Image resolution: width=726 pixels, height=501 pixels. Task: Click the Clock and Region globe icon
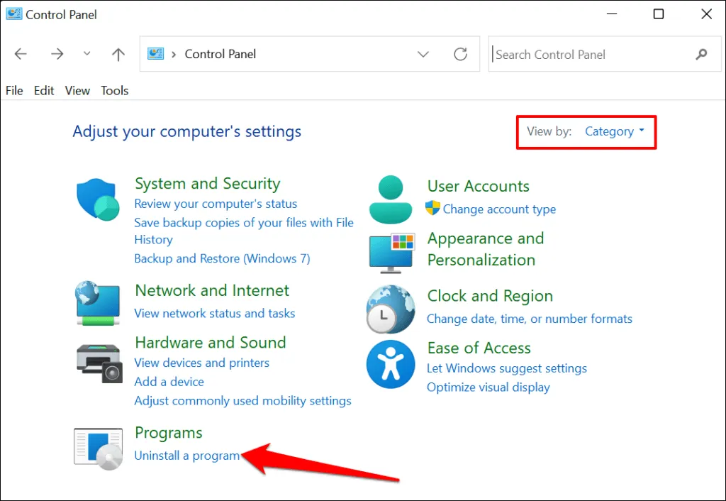point(391,309)
